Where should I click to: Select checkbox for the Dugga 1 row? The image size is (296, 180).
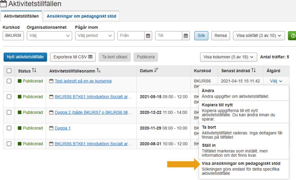[9, 128]
